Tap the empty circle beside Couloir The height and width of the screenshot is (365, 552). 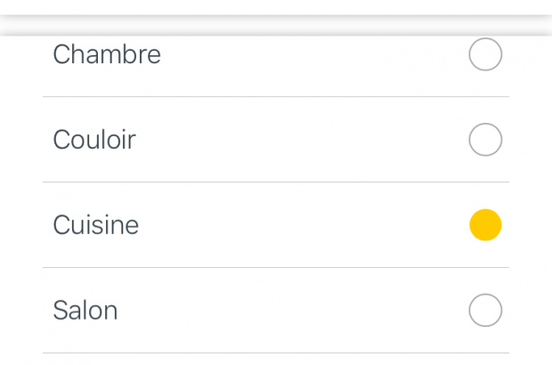(x=485, y=140)
